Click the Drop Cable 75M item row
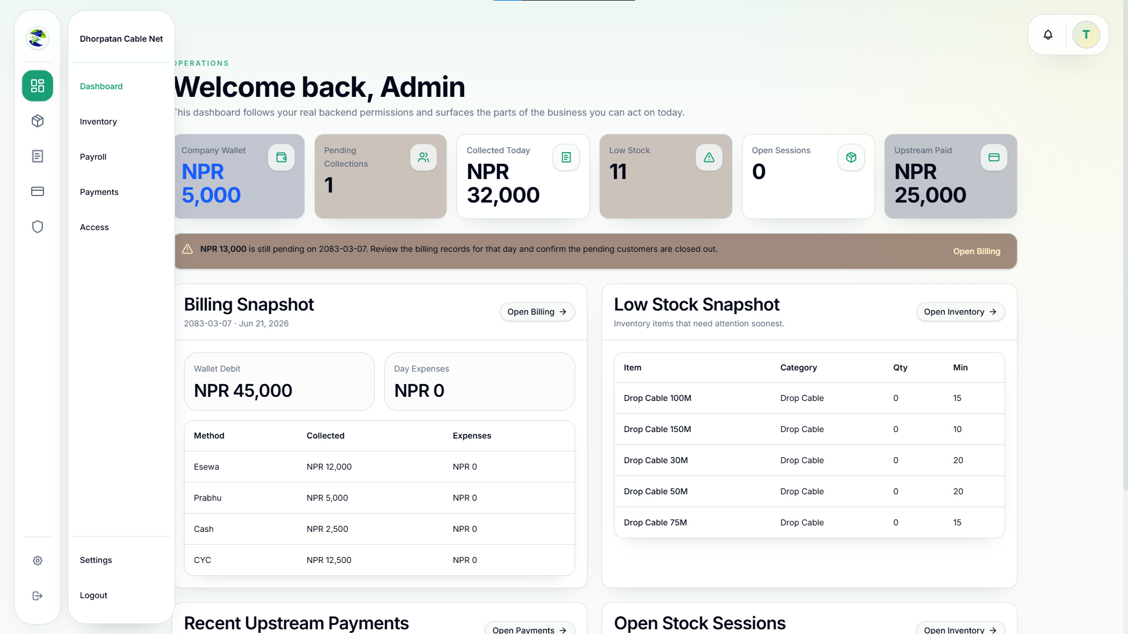Viewport: 1128px width, 634px height. 810,522
